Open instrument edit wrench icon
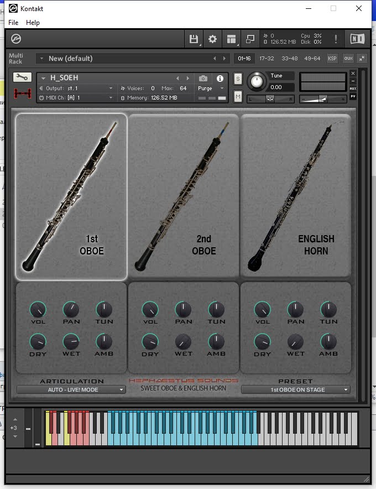This screenshot has height=489, width=376. click(x=22, y=77)
